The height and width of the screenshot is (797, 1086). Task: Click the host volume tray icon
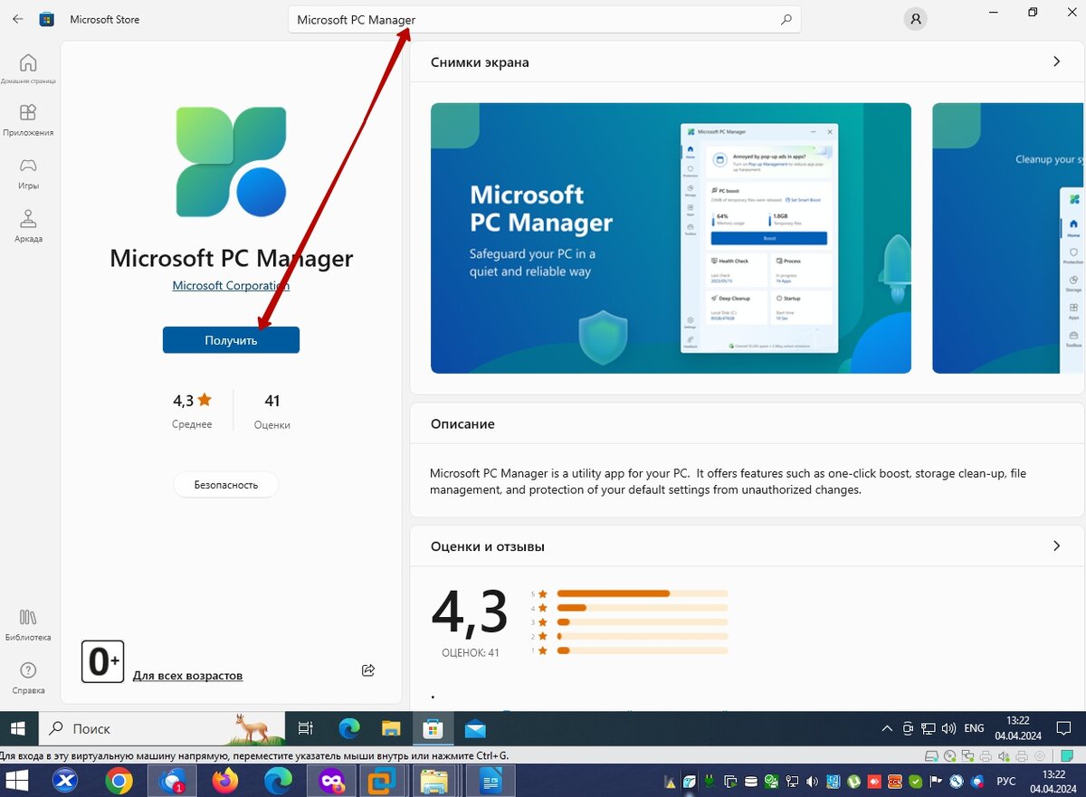click(x=812, y=781)
